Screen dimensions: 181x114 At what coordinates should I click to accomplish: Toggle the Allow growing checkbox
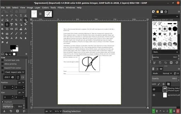coord(3,64)
